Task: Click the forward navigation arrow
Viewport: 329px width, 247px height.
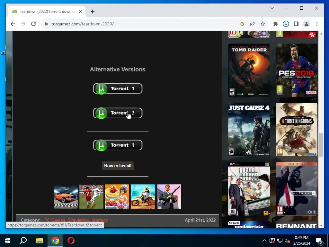Action: click(23, 24)
